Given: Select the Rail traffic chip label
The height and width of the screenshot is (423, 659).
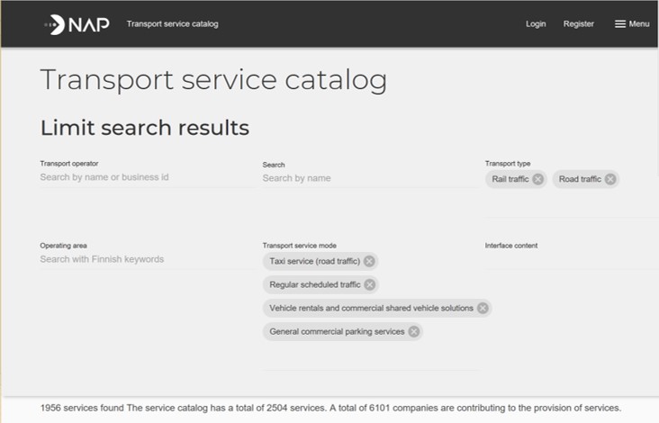Looking at the screenshot, I should (x=510, y=179).
